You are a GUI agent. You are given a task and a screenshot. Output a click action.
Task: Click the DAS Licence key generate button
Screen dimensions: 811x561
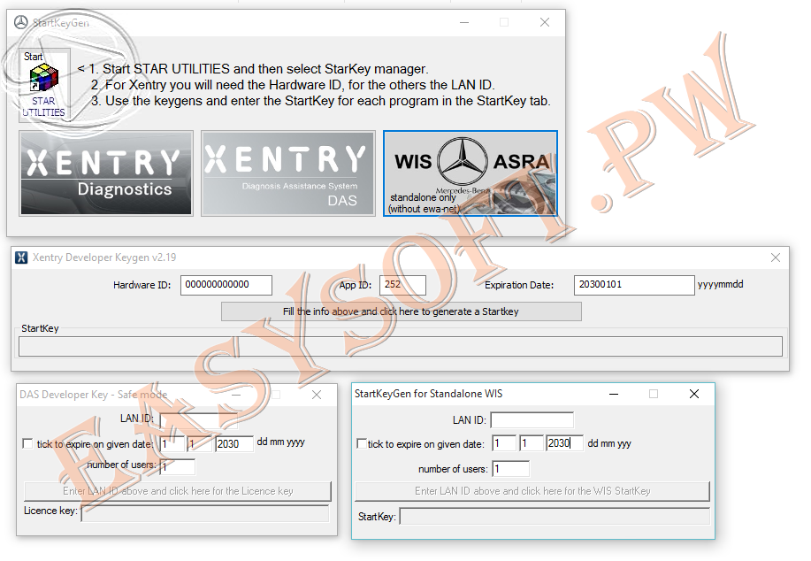tap(178, 490)
